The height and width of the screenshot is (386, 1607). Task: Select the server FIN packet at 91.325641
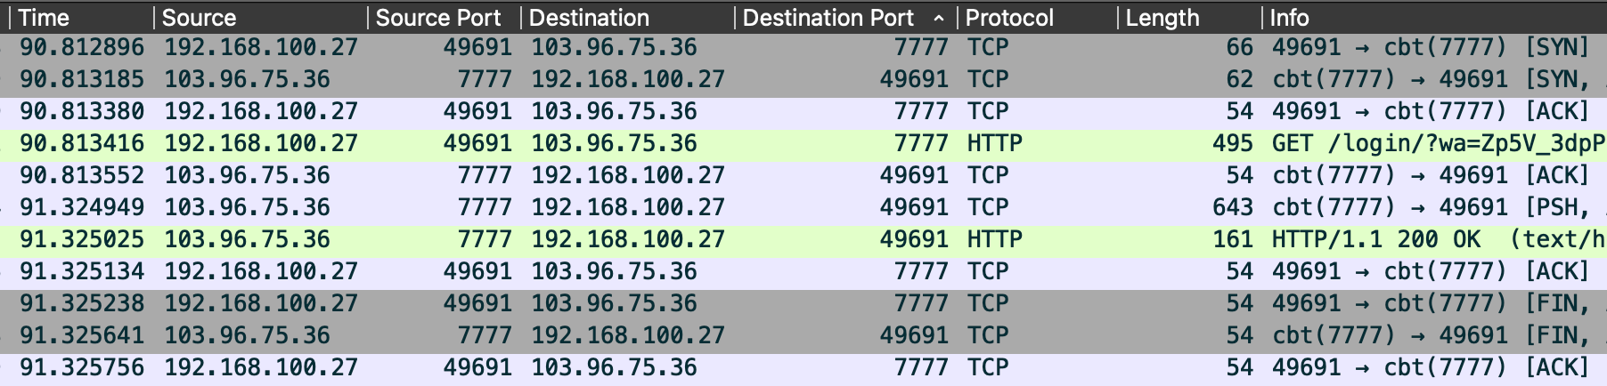[624, 335]
